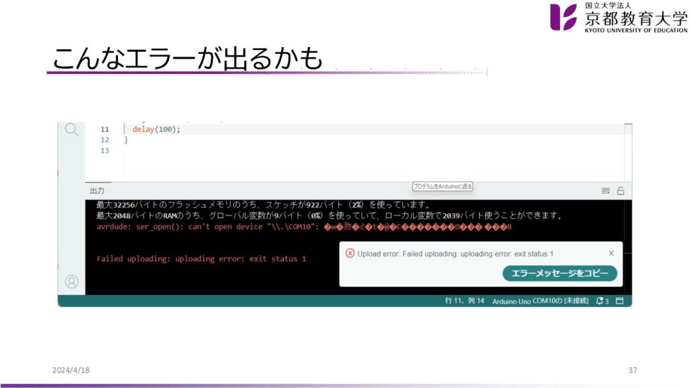Click line number 13 in the gutter
Viewport: 690px width, 388px height.
(104, 151)
